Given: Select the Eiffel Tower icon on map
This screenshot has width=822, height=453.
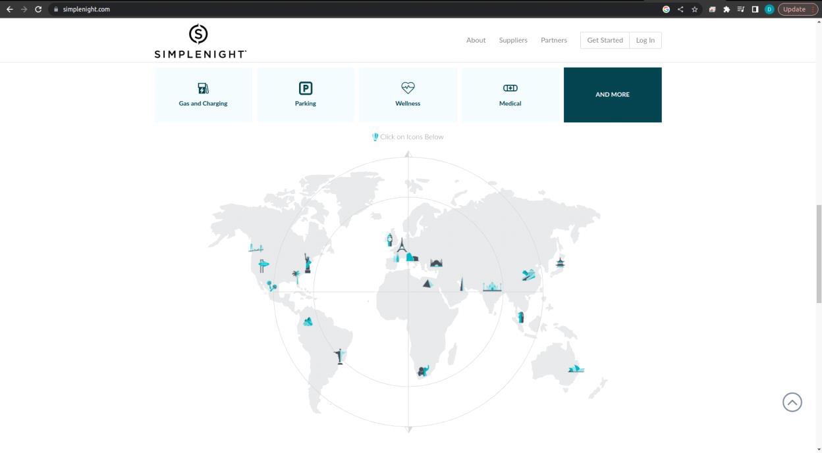Looking at the screenshot, I should tap(401, 246).
